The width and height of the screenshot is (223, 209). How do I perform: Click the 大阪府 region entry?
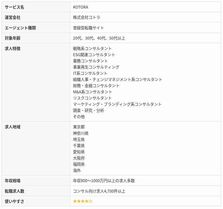79,158
